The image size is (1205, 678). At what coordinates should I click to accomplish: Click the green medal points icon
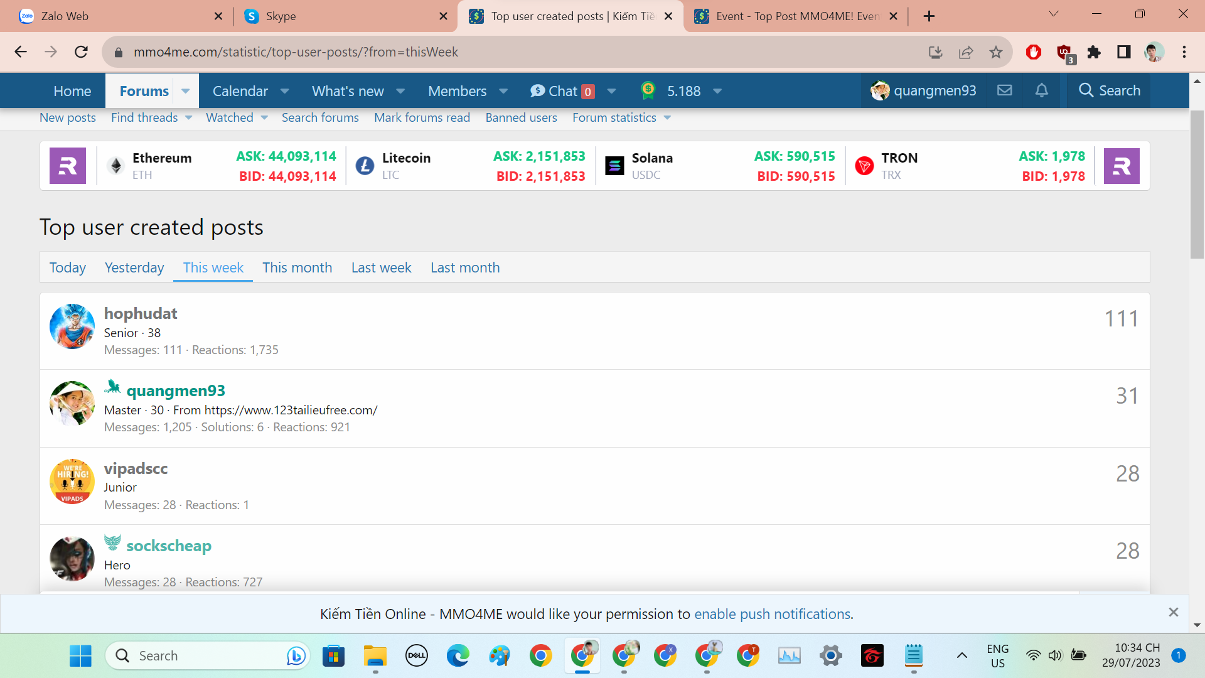point(648,90)
